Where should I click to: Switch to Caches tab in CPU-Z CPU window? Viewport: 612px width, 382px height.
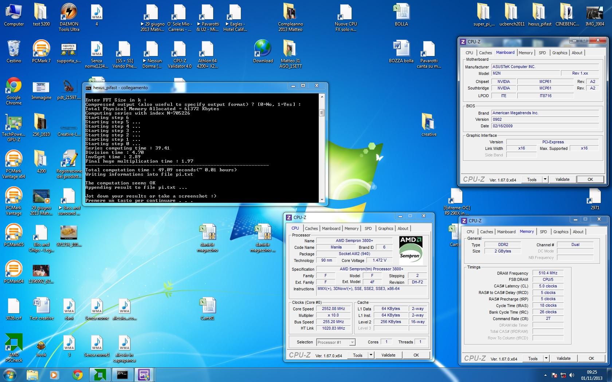(311, 228)
